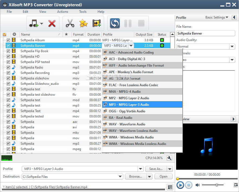Screen dimensions: 239x192
Task: Play the preview with the Play button
Action: [180, 185]
